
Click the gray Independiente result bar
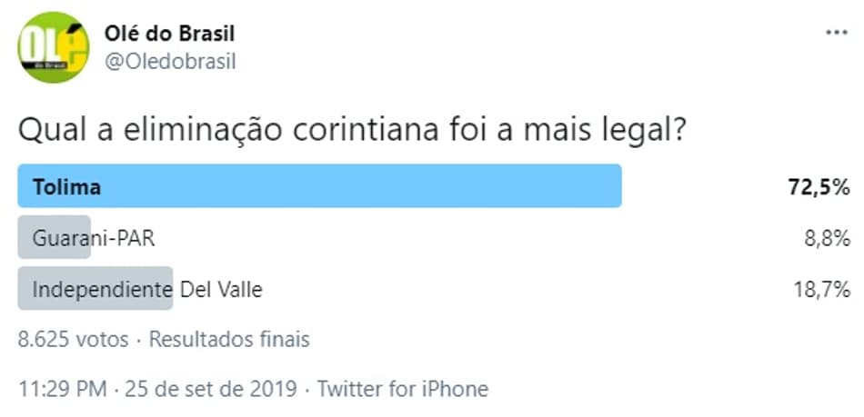coord(95,288)
